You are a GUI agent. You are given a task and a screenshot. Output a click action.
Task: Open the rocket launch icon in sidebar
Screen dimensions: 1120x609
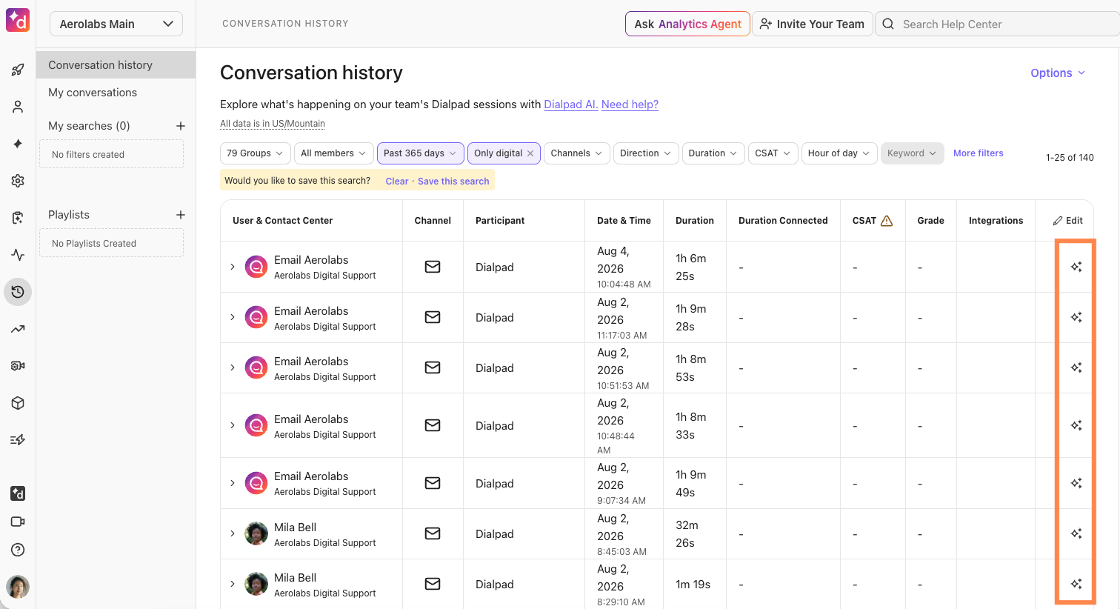(18, 70)
